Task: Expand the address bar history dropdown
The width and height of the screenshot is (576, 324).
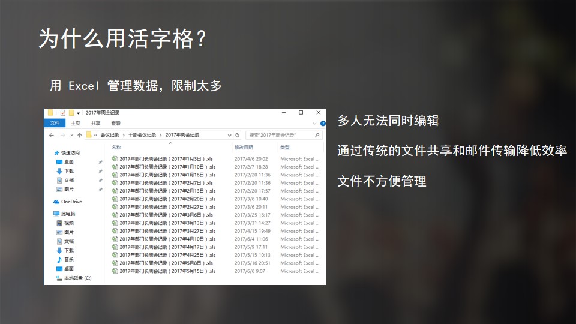Action: [x=229, y=135]
